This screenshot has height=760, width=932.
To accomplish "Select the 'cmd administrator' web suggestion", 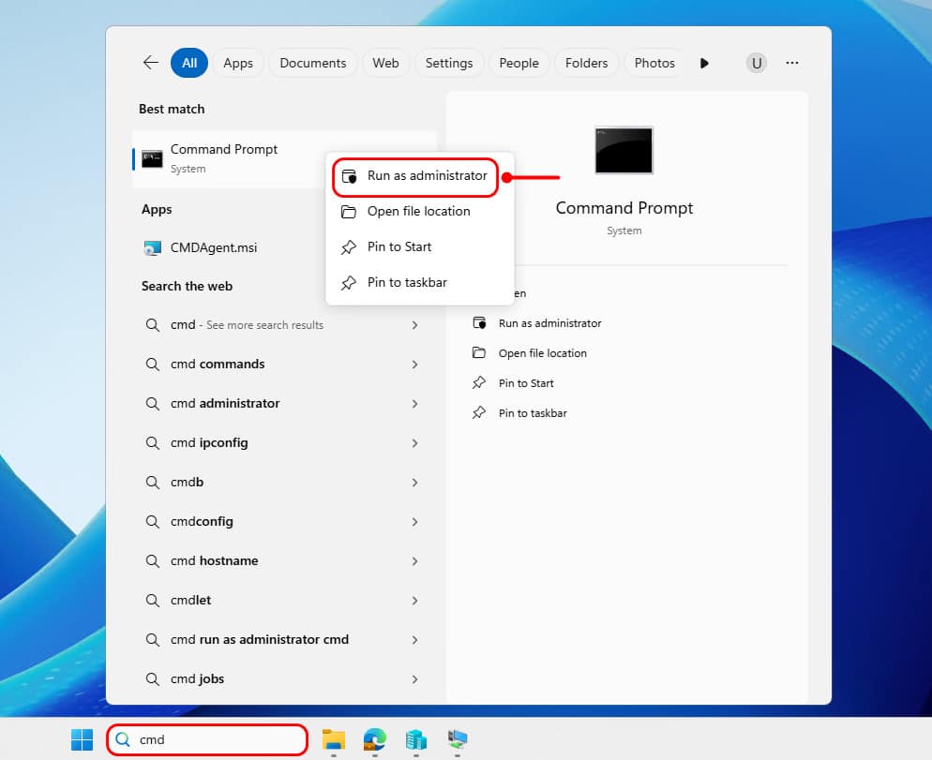I will coord(284,404).
